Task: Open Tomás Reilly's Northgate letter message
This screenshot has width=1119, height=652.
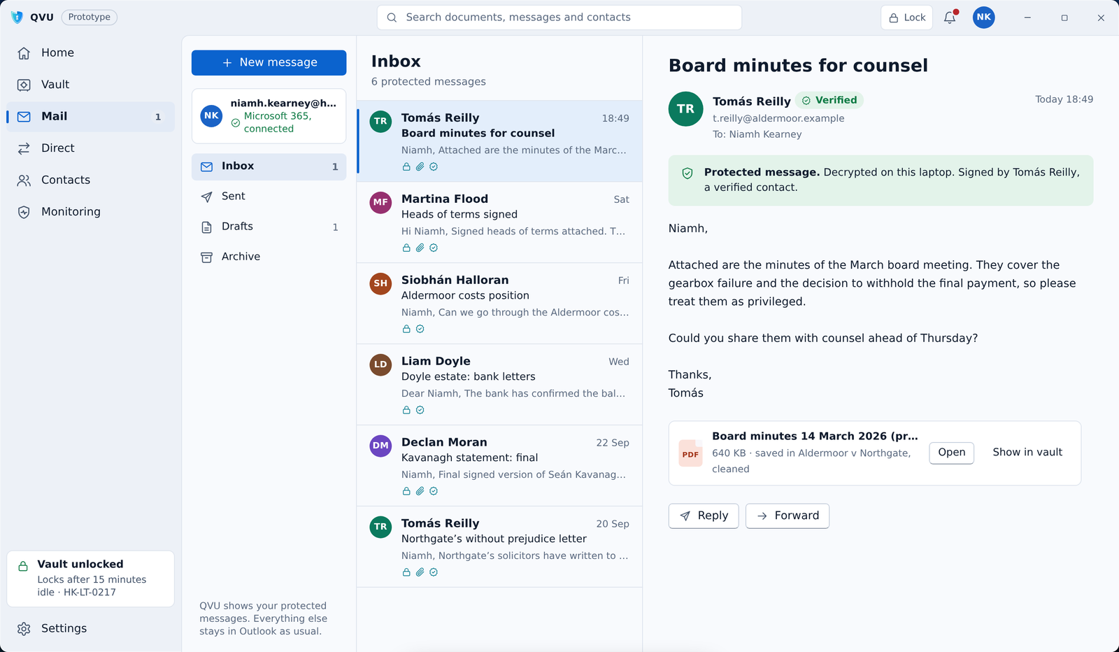Action: 499,547
